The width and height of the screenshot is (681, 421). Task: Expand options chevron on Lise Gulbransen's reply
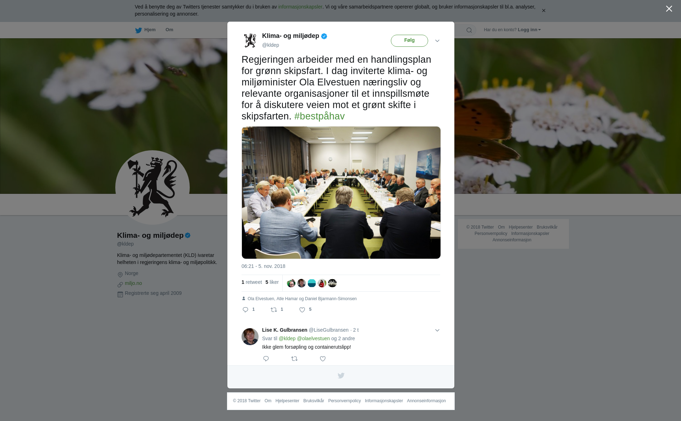(437, 330)
